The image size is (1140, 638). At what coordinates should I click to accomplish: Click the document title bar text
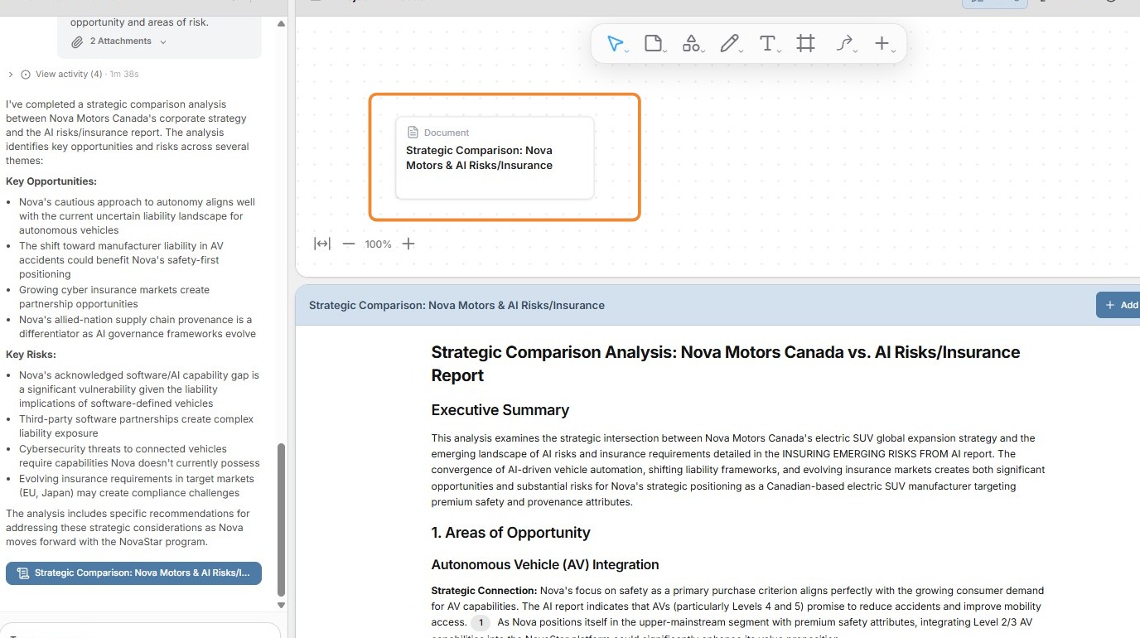tap(456, 305)
